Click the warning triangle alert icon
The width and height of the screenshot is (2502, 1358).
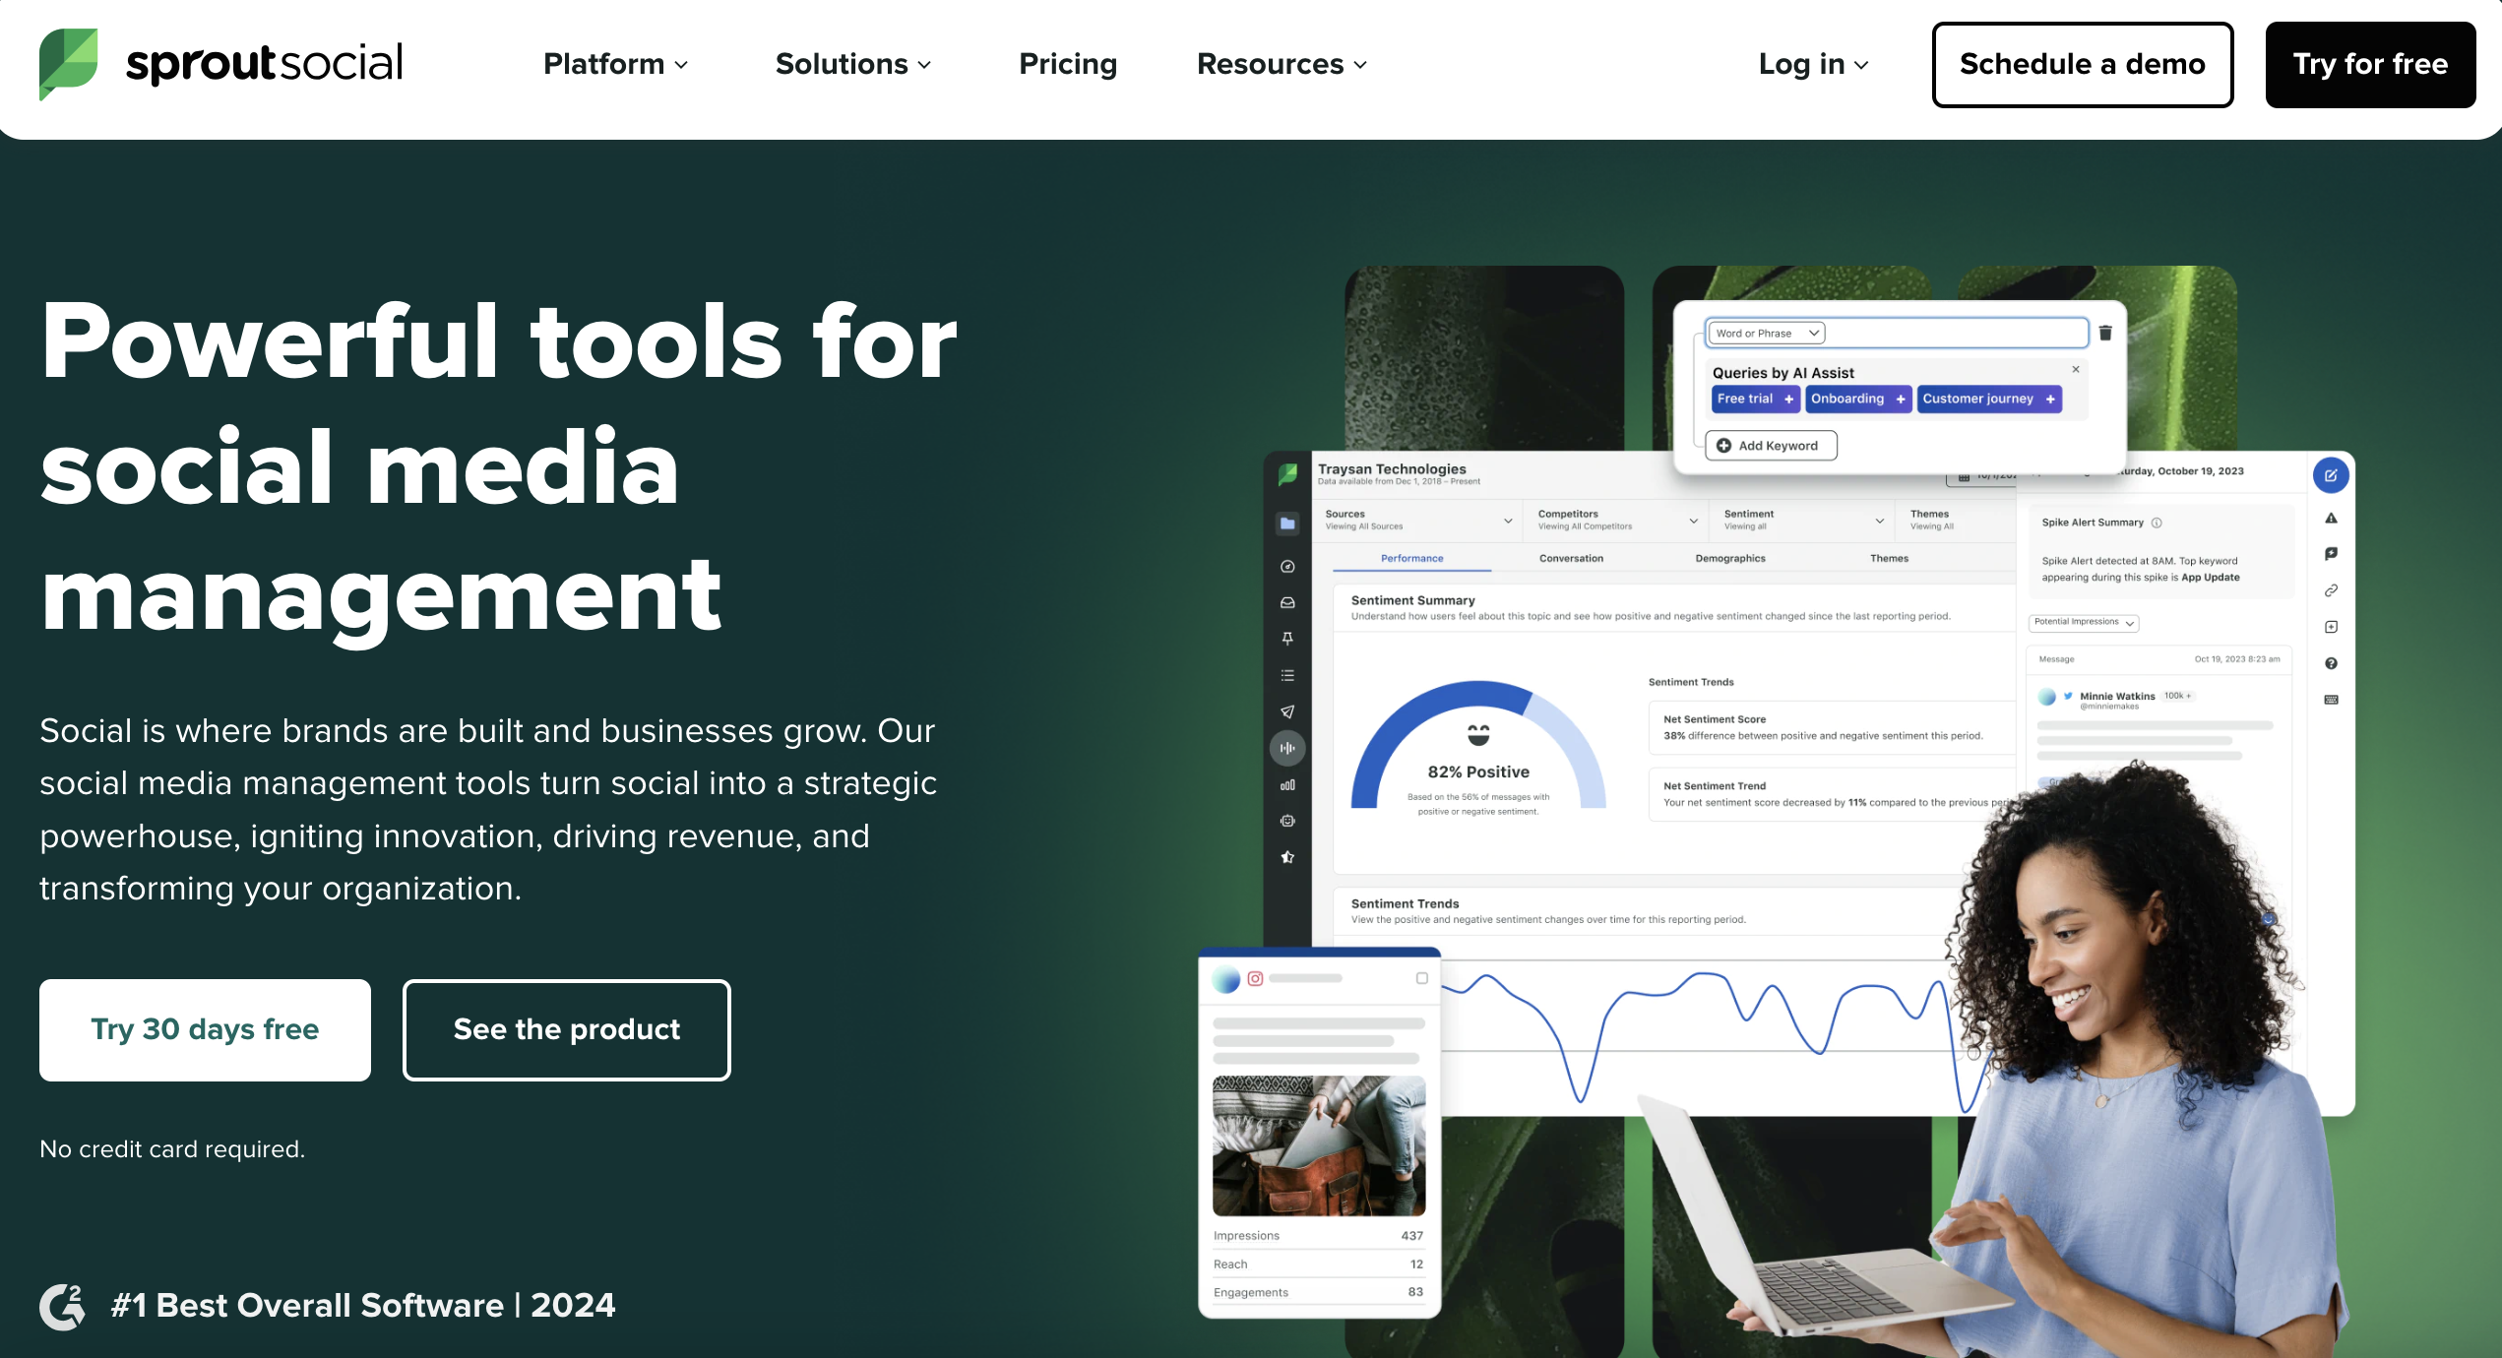pyautogui.click(x=2331, y=519)
